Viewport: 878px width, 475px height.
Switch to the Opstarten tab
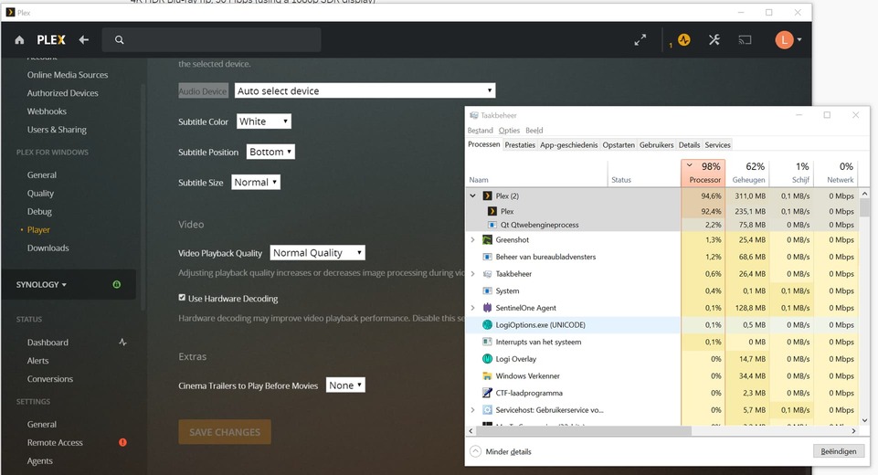pyautogui.click(x=619, y=145)
